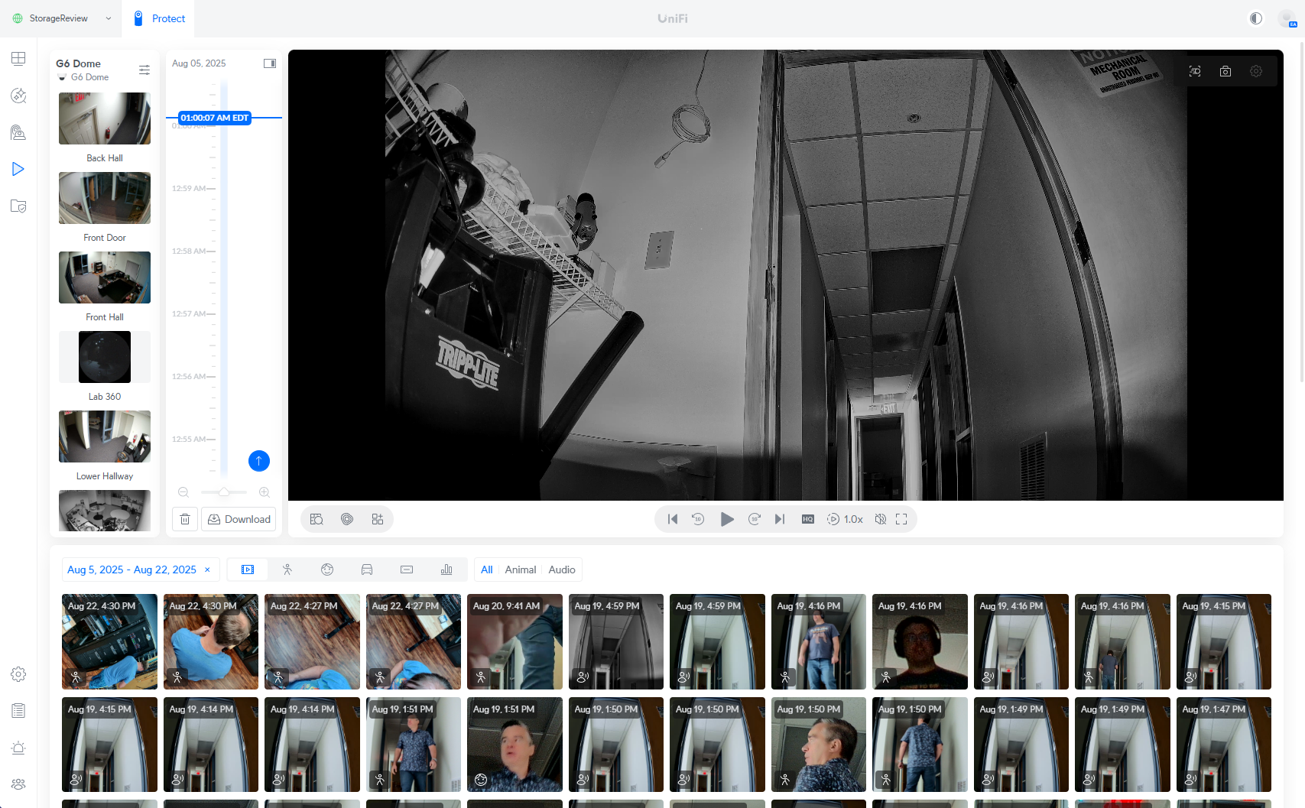
Task: Open the 1.0x playback speed menu
Action: coord(845,519)
